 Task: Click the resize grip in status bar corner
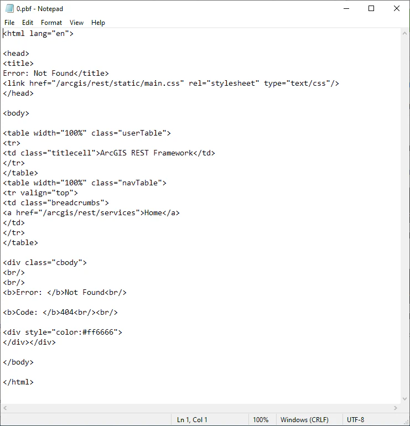[407, 422]
